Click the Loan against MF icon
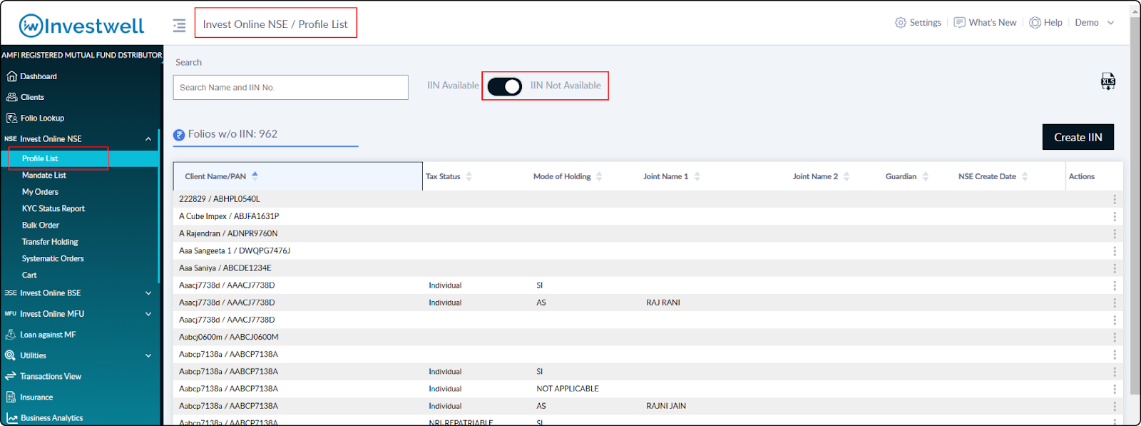The image size is (1141, 426). click(x=11, y=335)
